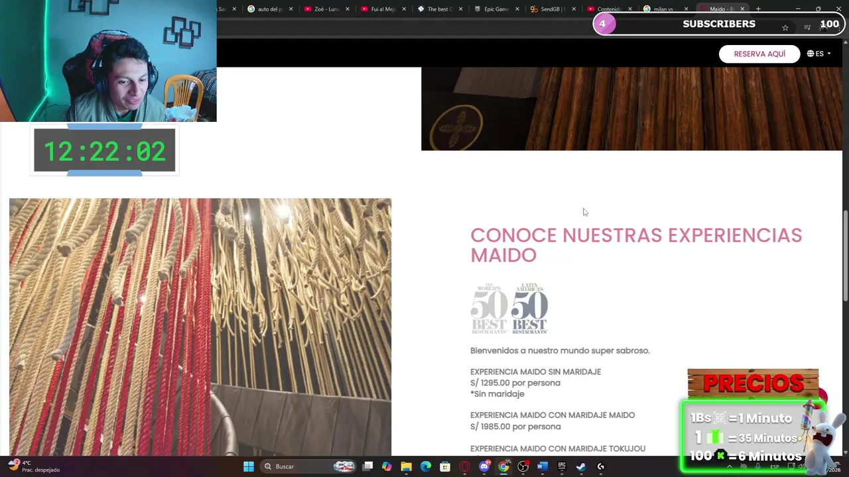The image size is (849, 477).
Task: Close the 'Zoé - Luna' tab
Action: [347, 9]
